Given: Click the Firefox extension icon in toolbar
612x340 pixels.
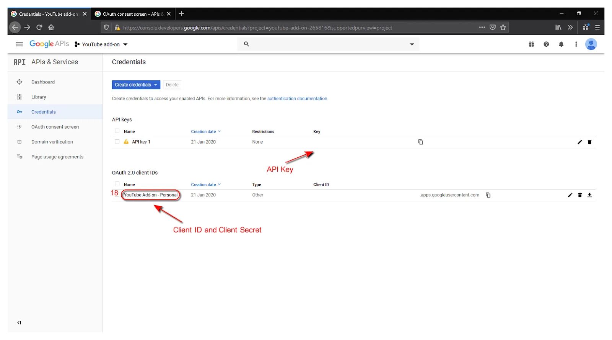Looking at the screenshot, I should [586, 27].
